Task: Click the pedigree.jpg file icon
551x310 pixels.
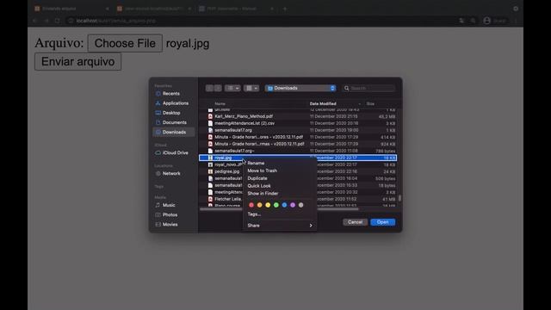Action: [210, 171]
